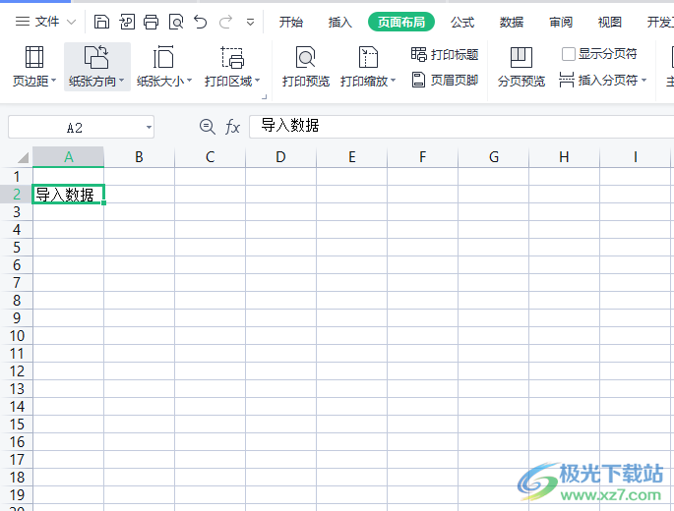This screenshot has width=674, height=511.
Task: Open the 打印缩放 print scaling tool
Action: pos(368,67)
